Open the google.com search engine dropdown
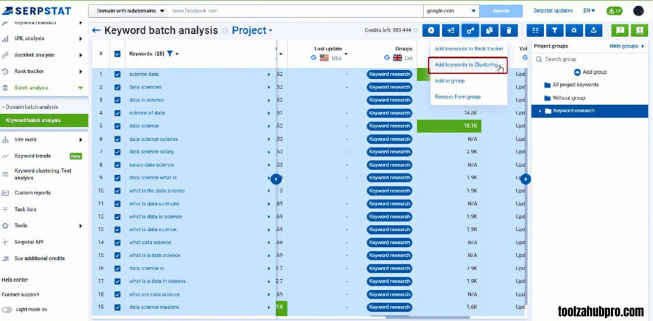Screen dimensions: 653x321 tap(451, 11)
